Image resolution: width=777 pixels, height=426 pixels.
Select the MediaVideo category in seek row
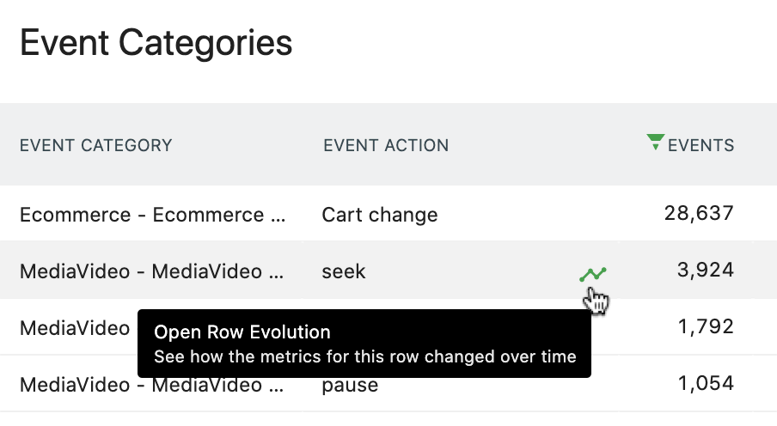point(152,271)
